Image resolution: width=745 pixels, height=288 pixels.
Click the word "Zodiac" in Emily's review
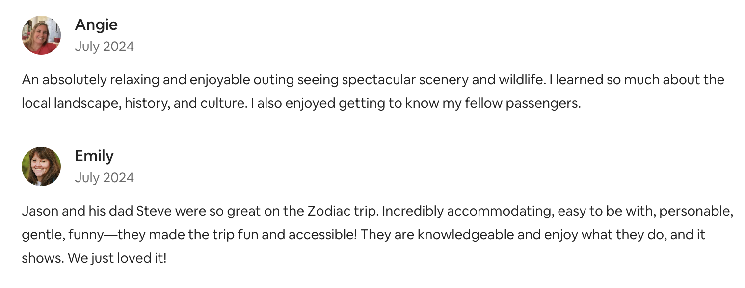click(x=328, y=211)
